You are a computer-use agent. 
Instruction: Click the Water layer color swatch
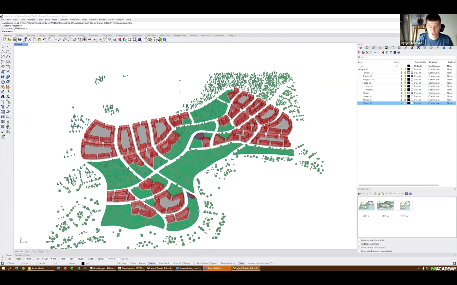[408, 93]
